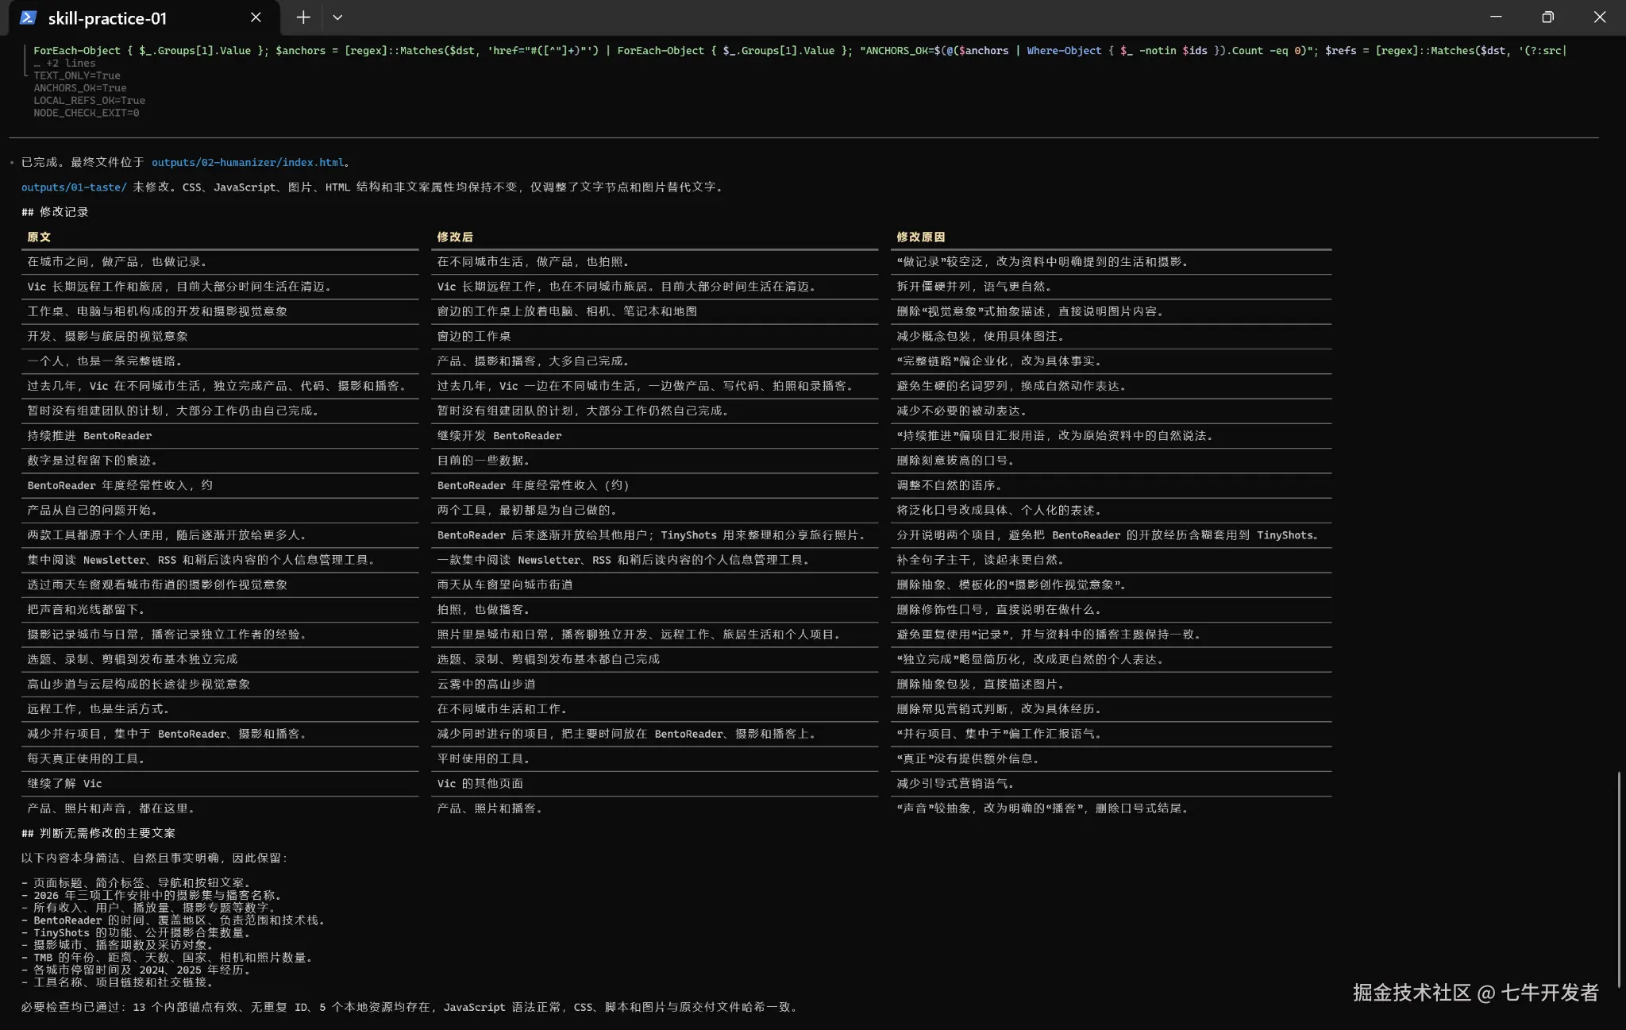Viewport: 1626px width, 1030px height.
Task: Click the "补全句子主干，读起来更自然。" cell
Action: (x=981, y=560)
